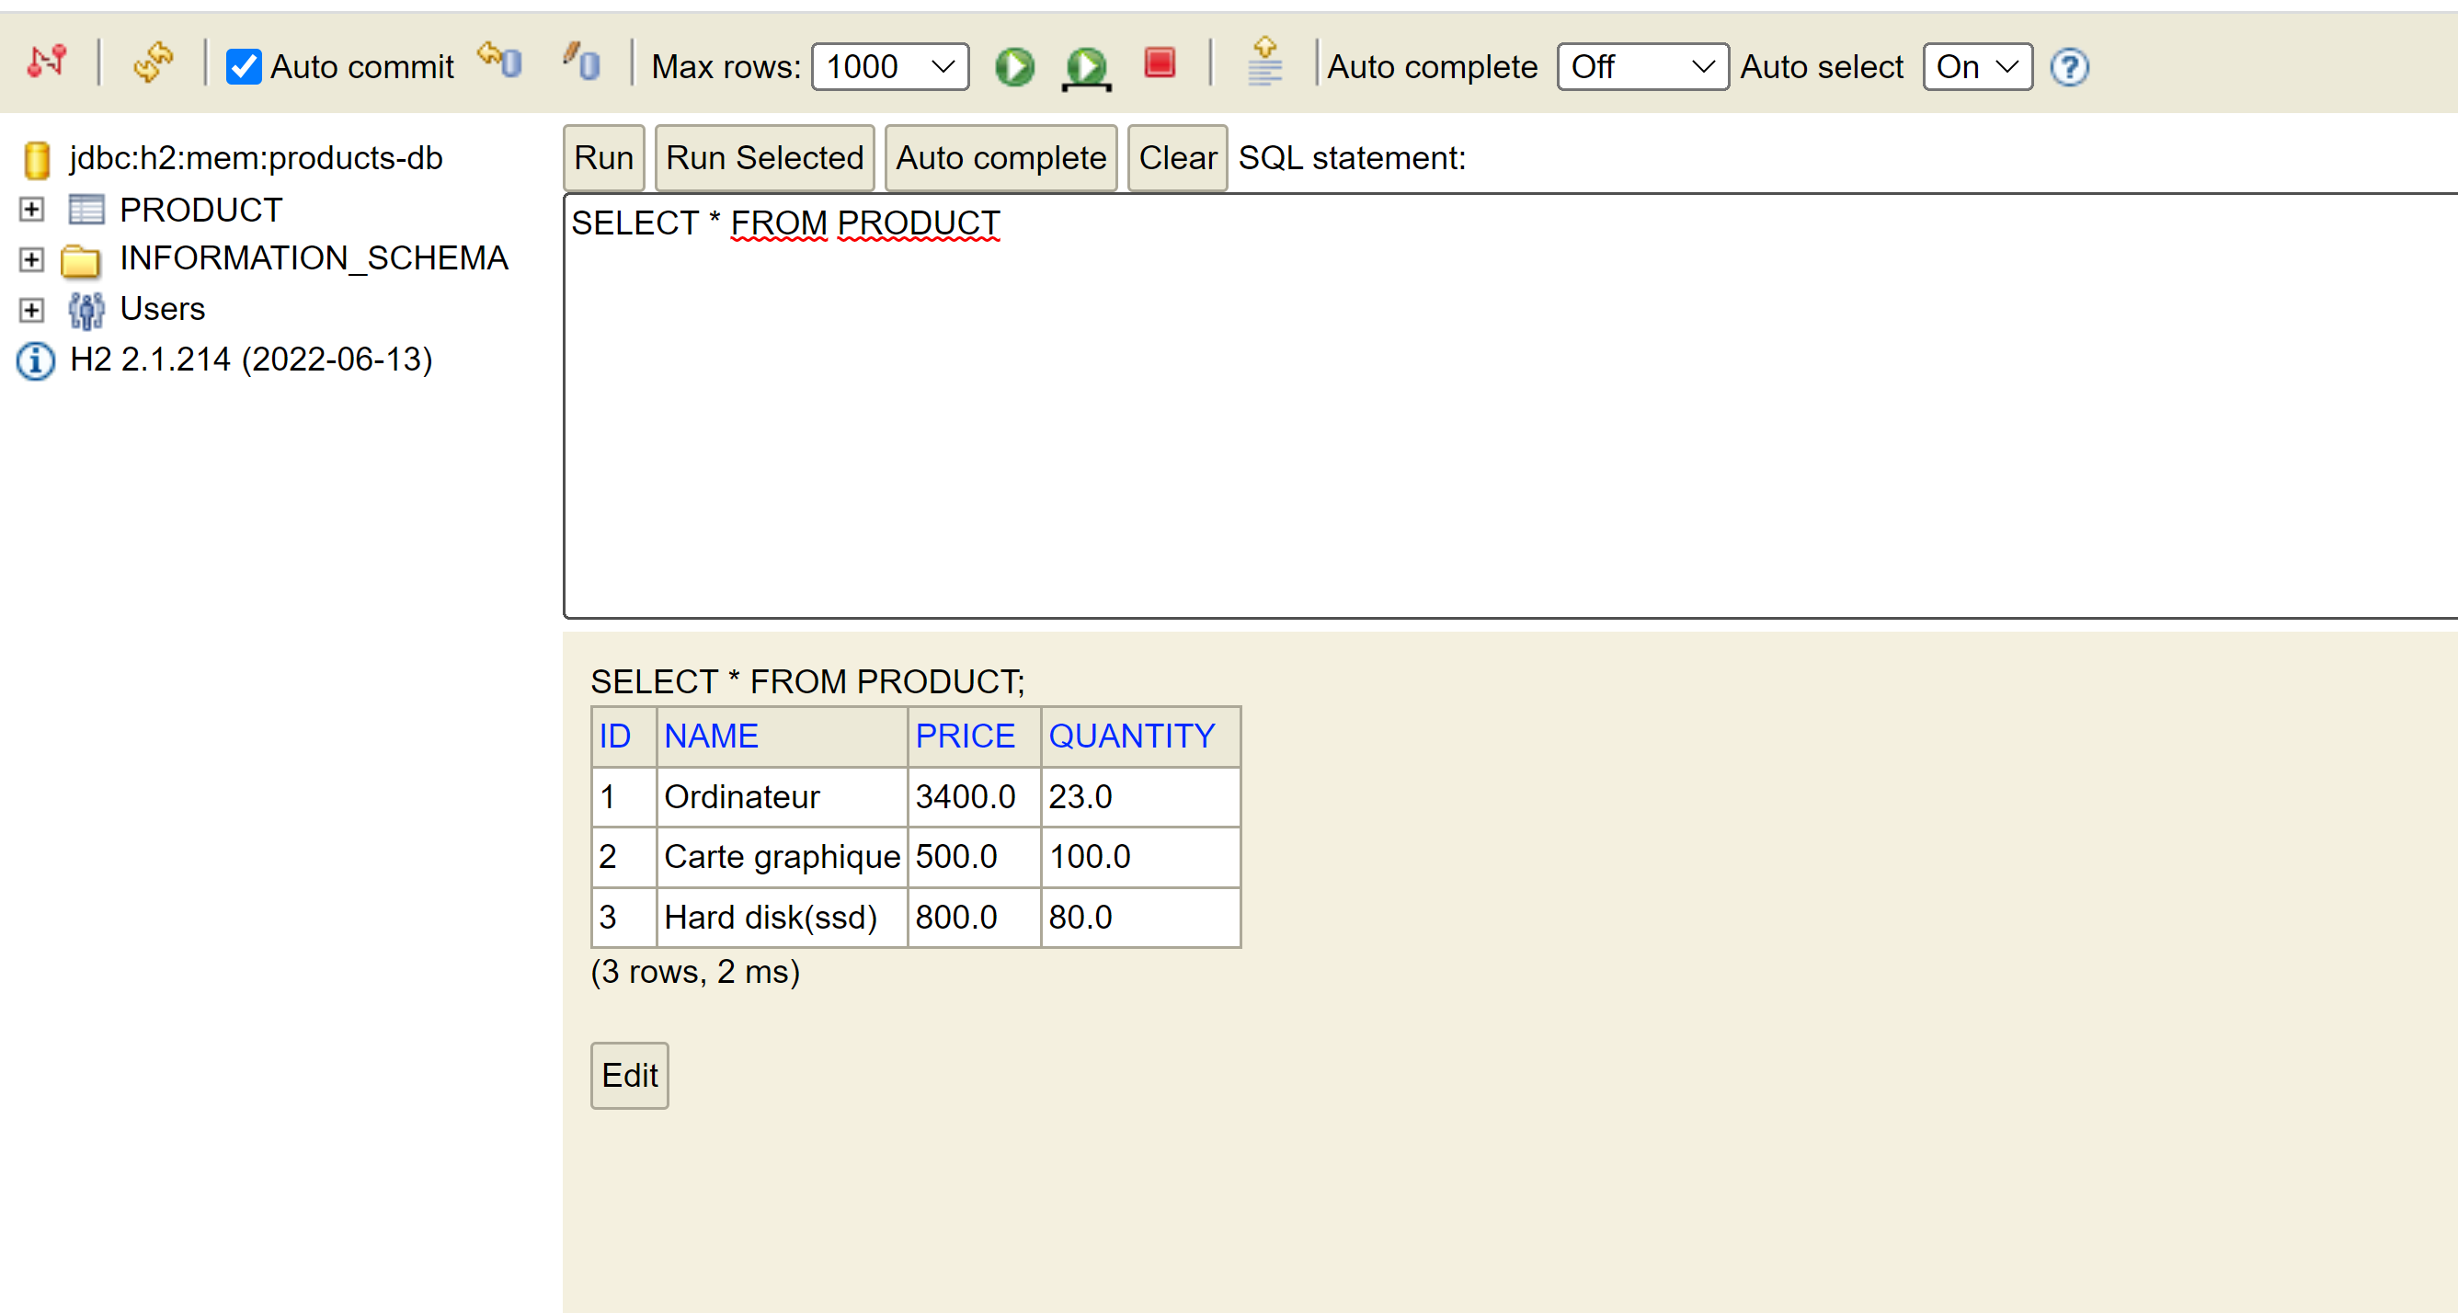The height and width of the screenshot is (1313, 2458).
Task: Click the Edit button below results
Action: pos(629,1076)
